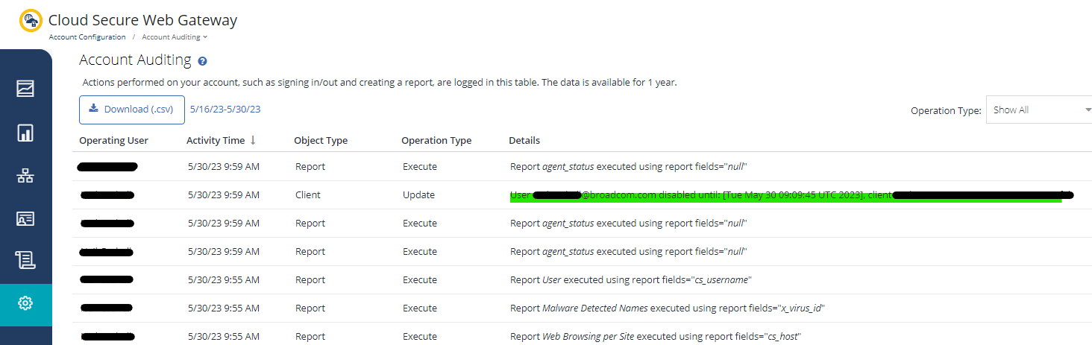The image size is (1092, 345).
Task: Open the policy scroll icon in sidebar
Action: point(25,260)
